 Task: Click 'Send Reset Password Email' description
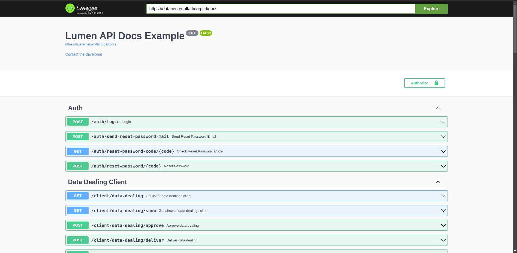pos(194,137)
